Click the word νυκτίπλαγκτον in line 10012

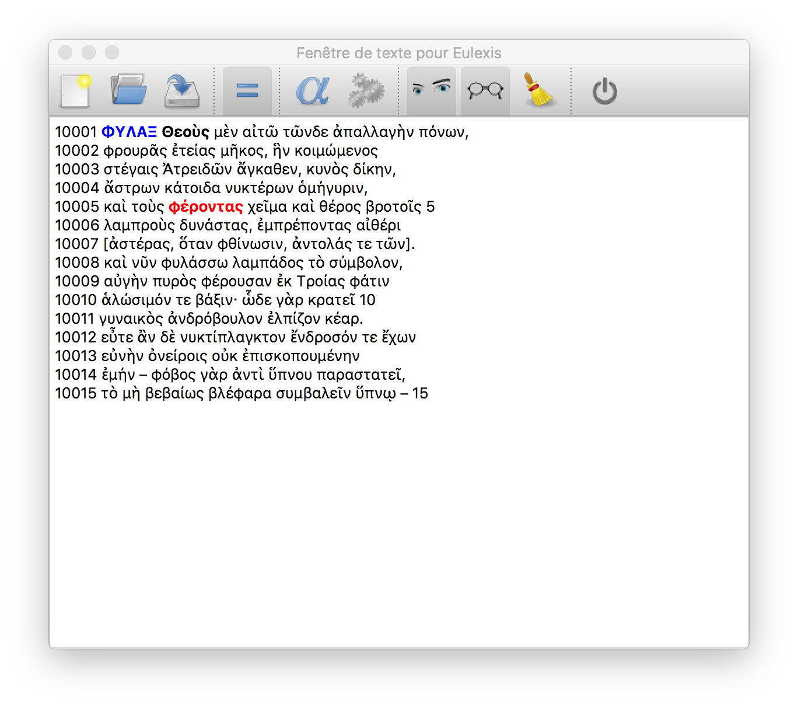pos(233,337)
